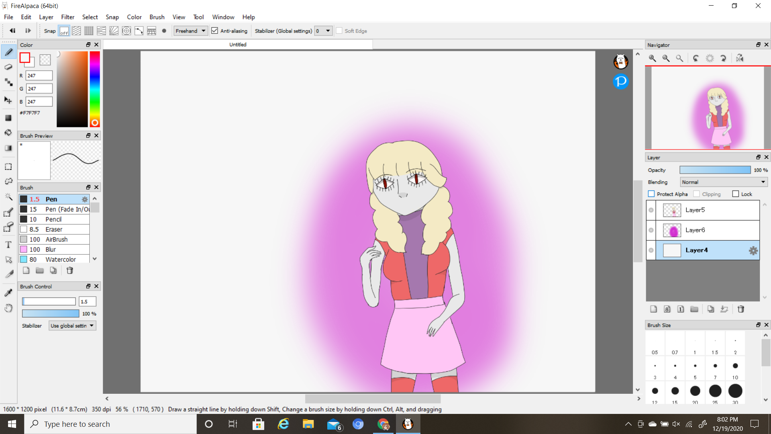Viewport: 771px width, 434px height.
Task: Toggle the Anti-aliasing checkbox
Action: click(215, 31)
